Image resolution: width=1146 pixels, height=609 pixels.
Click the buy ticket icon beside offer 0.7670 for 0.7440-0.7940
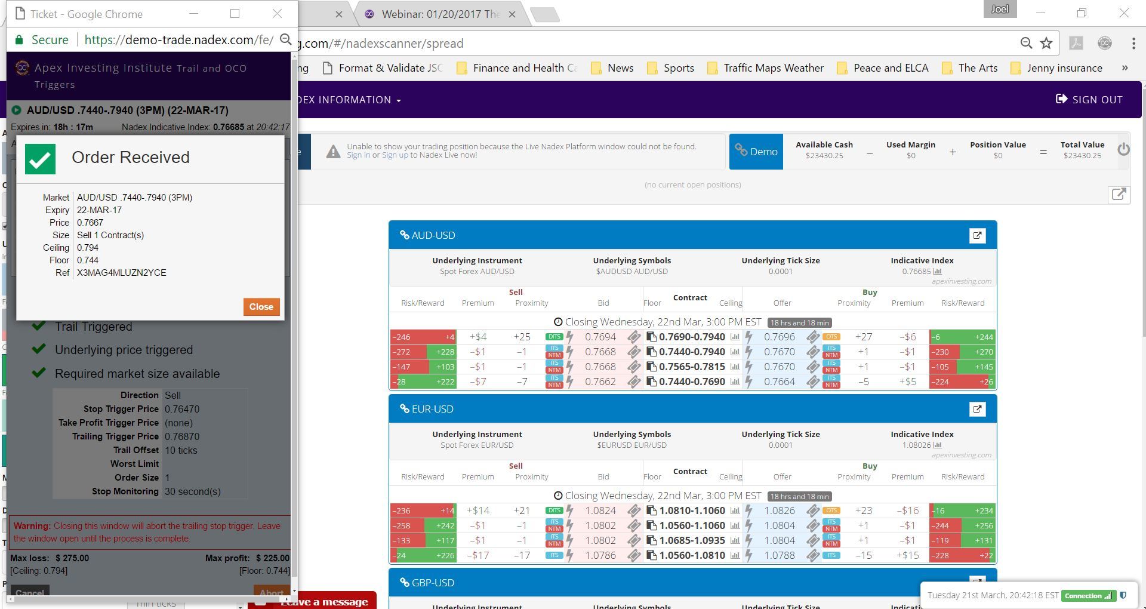[x=812, y=352]
